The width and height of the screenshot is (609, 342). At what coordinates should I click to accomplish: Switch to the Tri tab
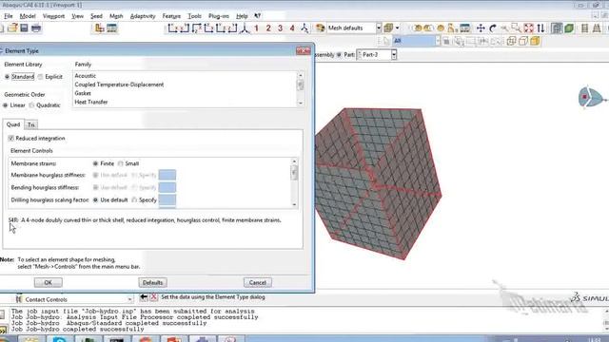coord(31,124)
